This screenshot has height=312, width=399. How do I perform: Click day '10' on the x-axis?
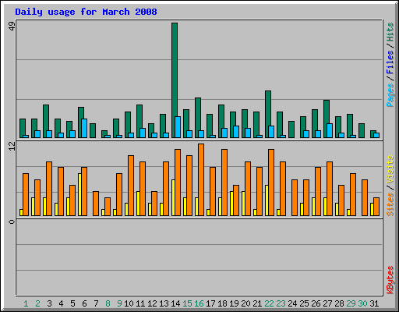(129, 303)
